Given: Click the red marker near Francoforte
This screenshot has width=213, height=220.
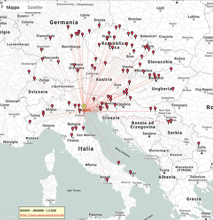Looking at the screenshot, I should (50, 38).
